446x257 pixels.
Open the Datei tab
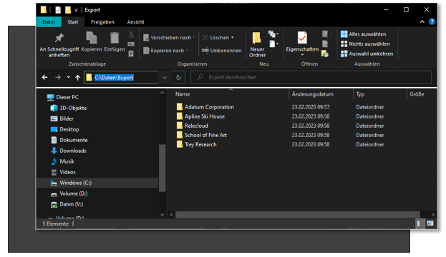click(49, 22)
